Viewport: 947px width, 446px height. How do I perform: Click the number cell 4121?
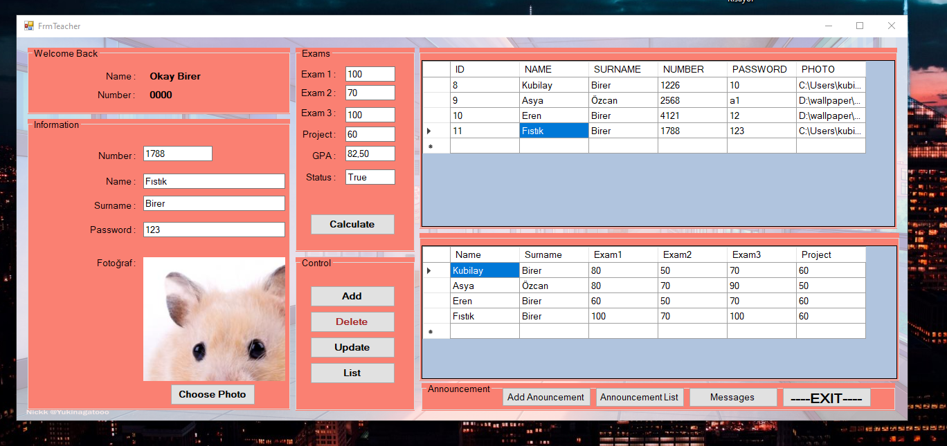coord(692,115)
